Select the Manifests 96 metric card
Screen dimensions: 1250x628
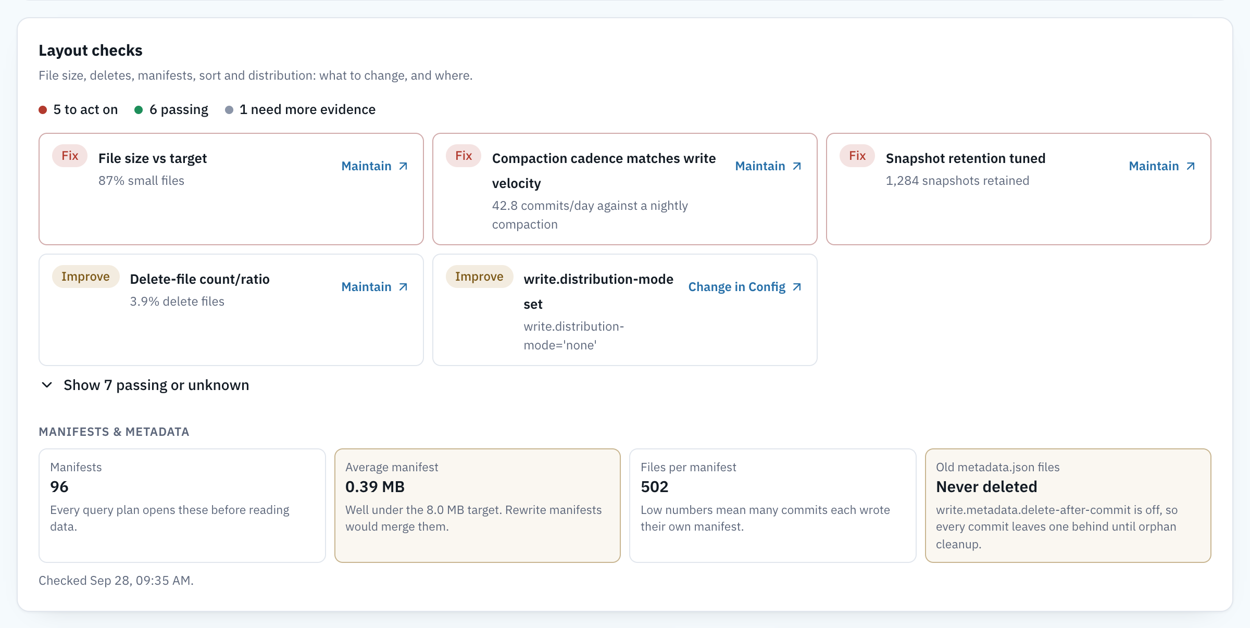tap(182, 506)
